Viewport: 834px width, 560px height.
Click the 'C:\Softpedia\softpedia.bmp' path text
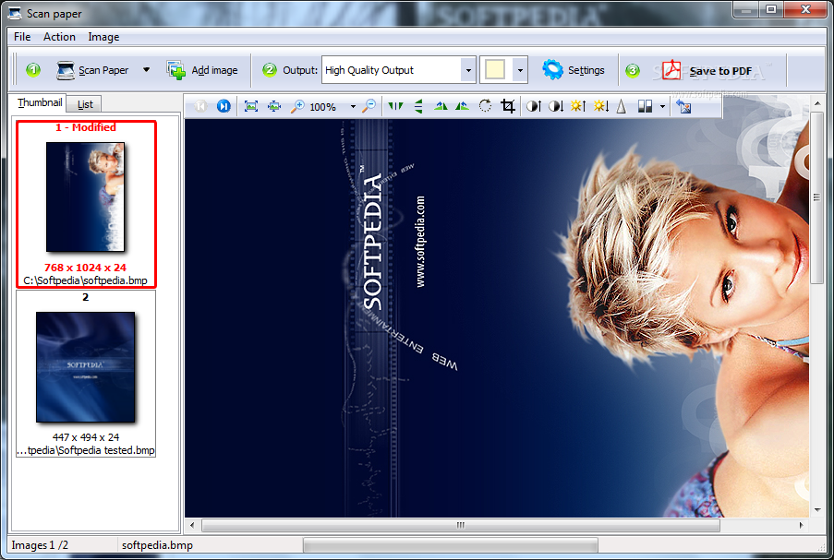(85, 280)
